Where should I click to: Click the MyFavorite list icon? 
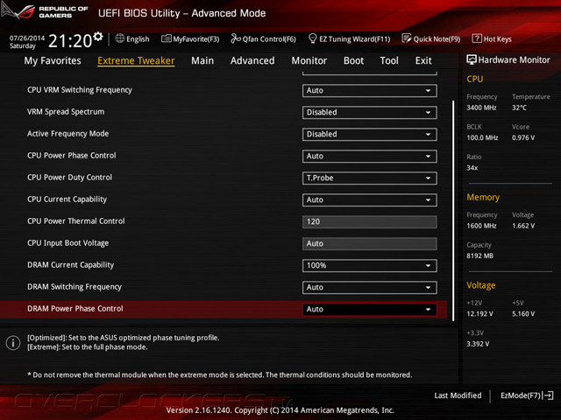[x=166, y=38]
